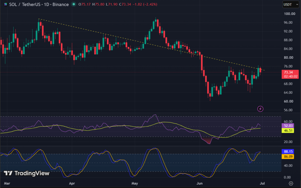Click the 56.00 price axis label
The image size is (301, 188).
coord(288,110)
